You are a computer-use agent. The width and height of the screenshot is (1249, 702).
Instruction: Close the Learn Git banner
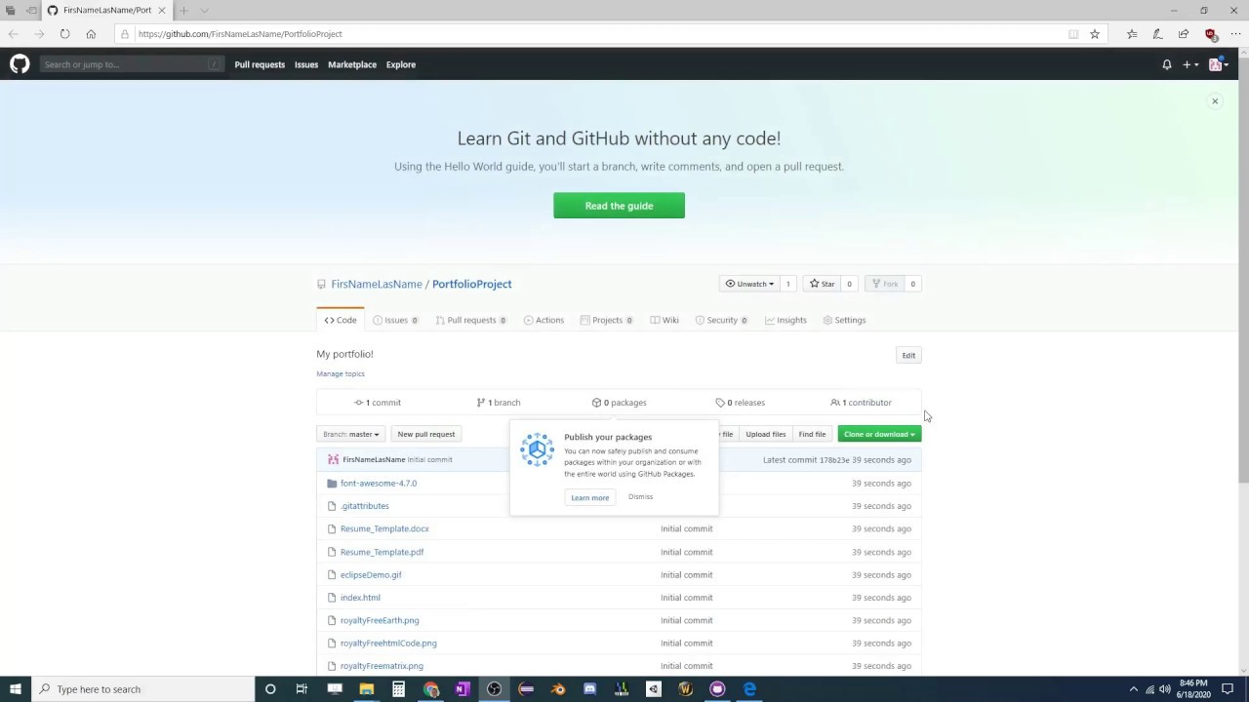[x=1215, y=101]
